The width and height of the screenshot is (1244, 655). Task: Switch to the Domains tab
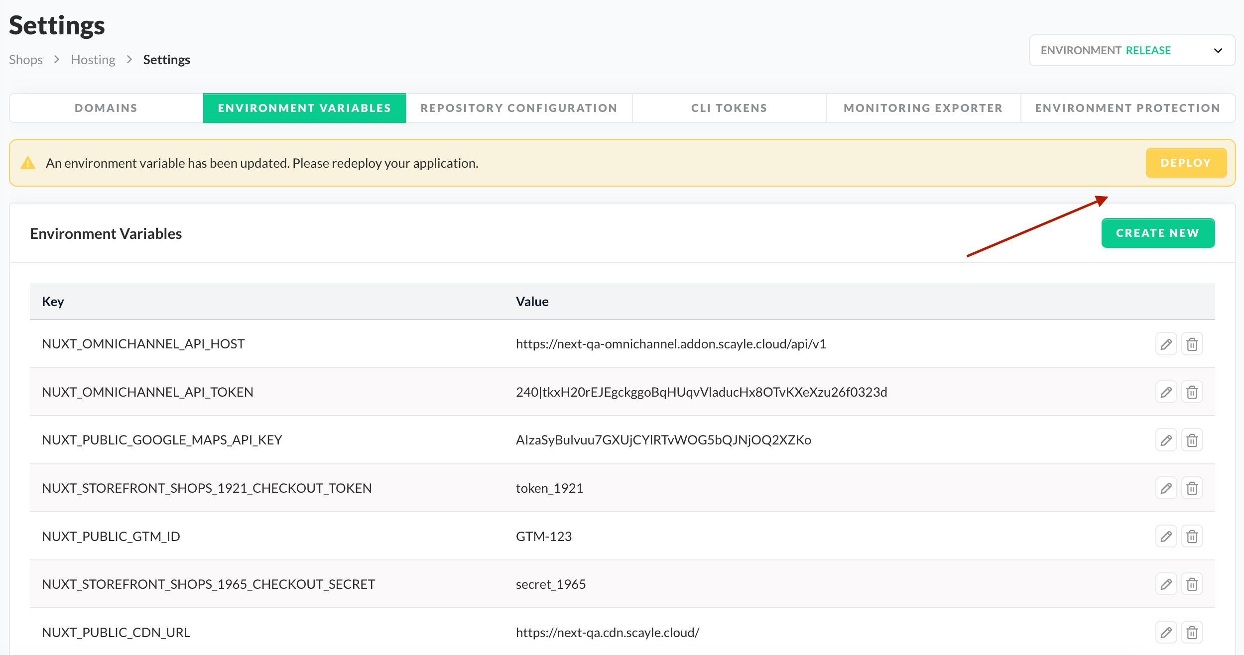(x=106, y=108)
